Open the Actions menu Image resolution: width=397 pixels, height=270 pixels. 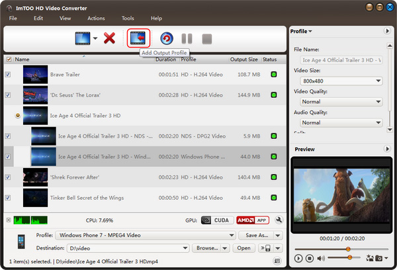(96, 19)
